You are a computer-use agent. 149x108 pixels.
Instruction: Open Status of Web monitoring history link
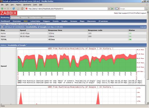18,24
